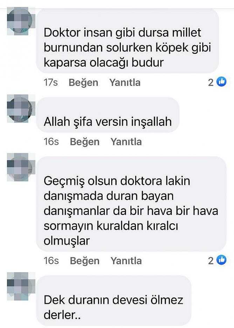Image resolution: width=234 pixels, height=328 pixels.
Task: Reply to the first comment with Yanıtla
Action: click(125, 82)
